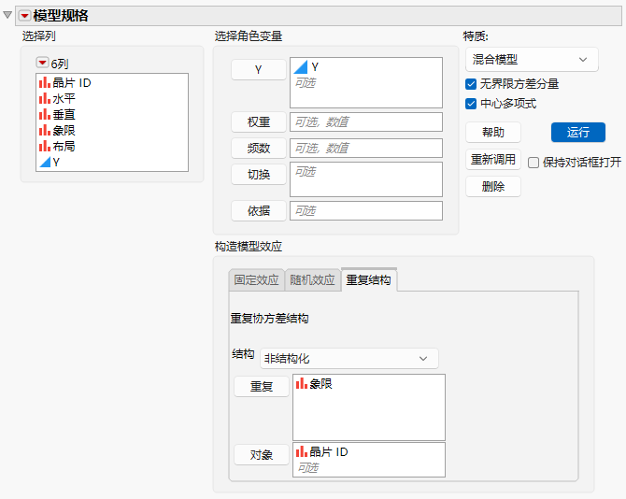Image resolution: width=626 pixels, height=499 pixels.
Task: Click the Y role button
Action: click(258, 69)
